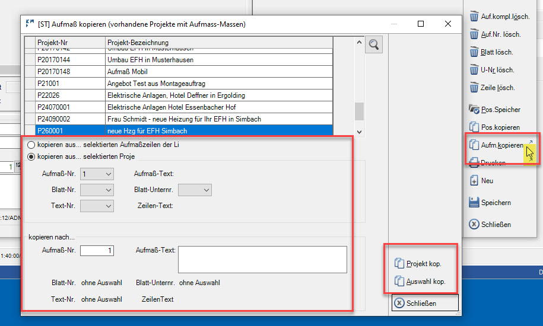The image size is (543, 326).
Task: Select 'kopieren aus selektierten Proje' radio button
Action: point(31,156)
